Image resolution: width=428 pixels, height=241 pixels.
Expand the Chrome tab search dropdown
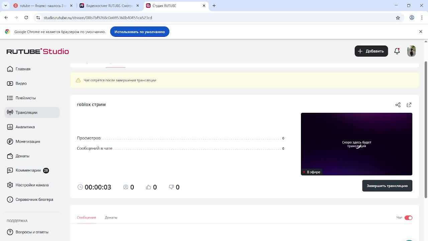[5, 6]
